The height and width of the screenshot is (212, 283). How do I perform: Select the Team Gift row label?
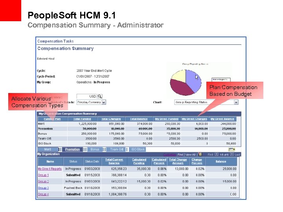[44, 139]
